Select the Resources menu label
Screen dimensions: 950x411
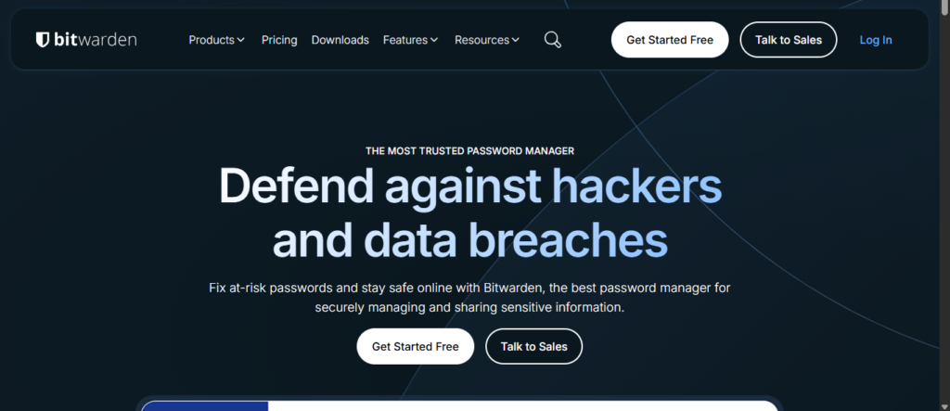coord(481,40)
